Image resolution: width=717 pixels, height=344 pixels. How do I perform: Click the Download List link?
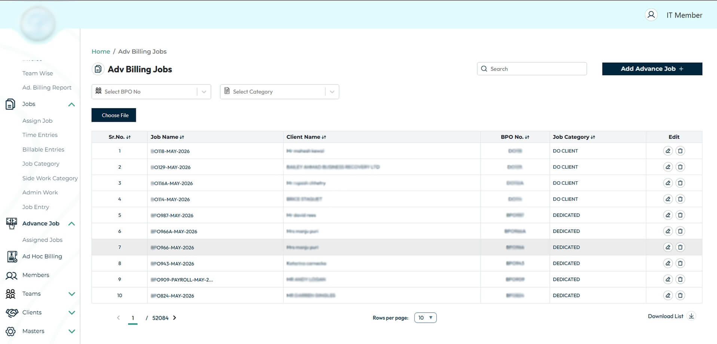click(665, 316)
